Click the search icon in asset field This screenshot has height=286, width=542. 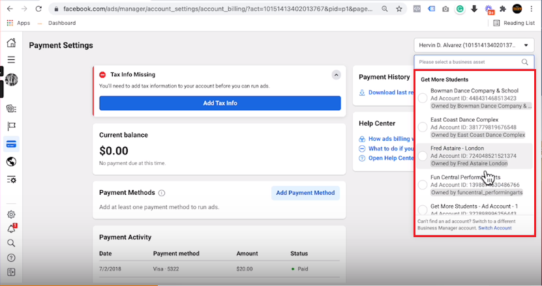(525, 62)
